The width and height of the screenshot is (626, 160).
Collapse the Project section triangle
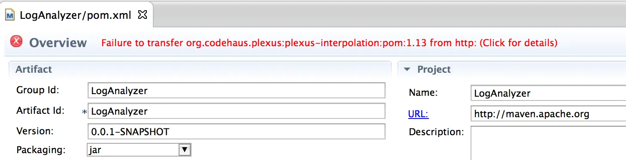tap(407, 69)
